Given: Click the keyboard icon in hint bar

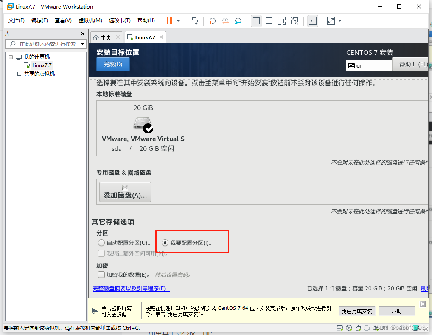Looking at the screenshot, I should [95, 311].
